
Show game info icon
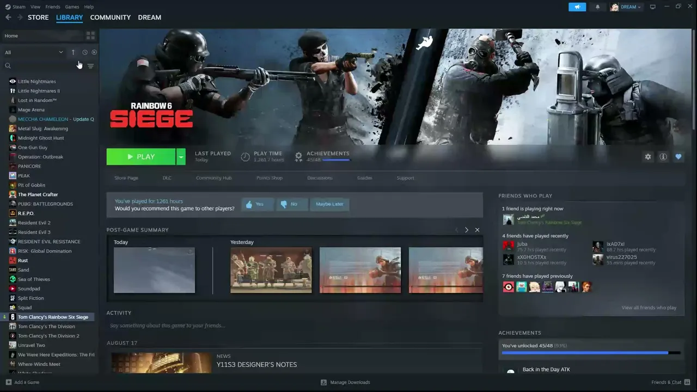tap(663, 157)
